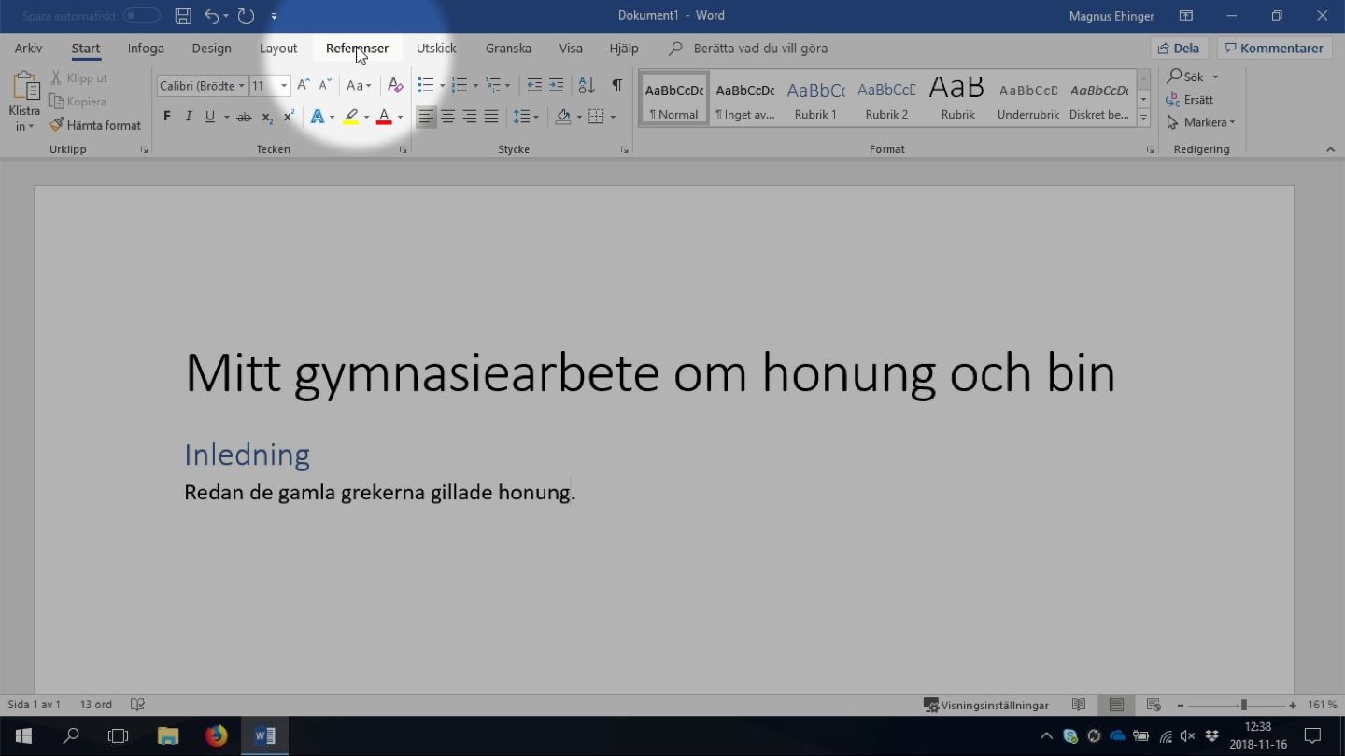Apply strikethrough formatting
The height and width of the screenshot is (756, 1345).
(x=244, y=117)
